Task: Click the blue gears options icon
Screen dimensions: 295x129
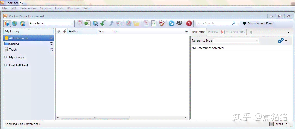Action: (281, 41)
